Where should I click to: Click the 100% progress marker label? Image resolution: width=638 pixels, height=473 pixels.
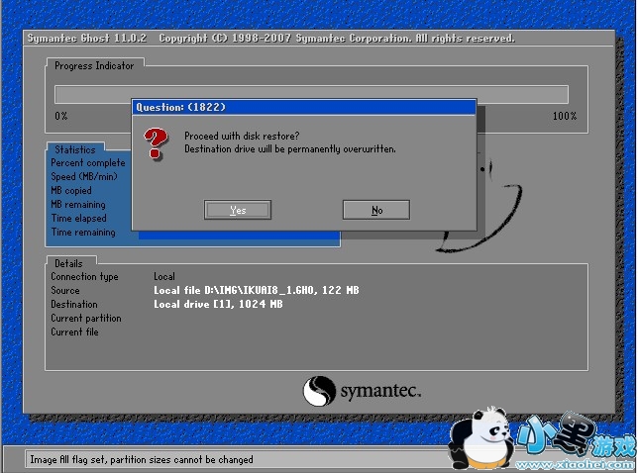564,116
